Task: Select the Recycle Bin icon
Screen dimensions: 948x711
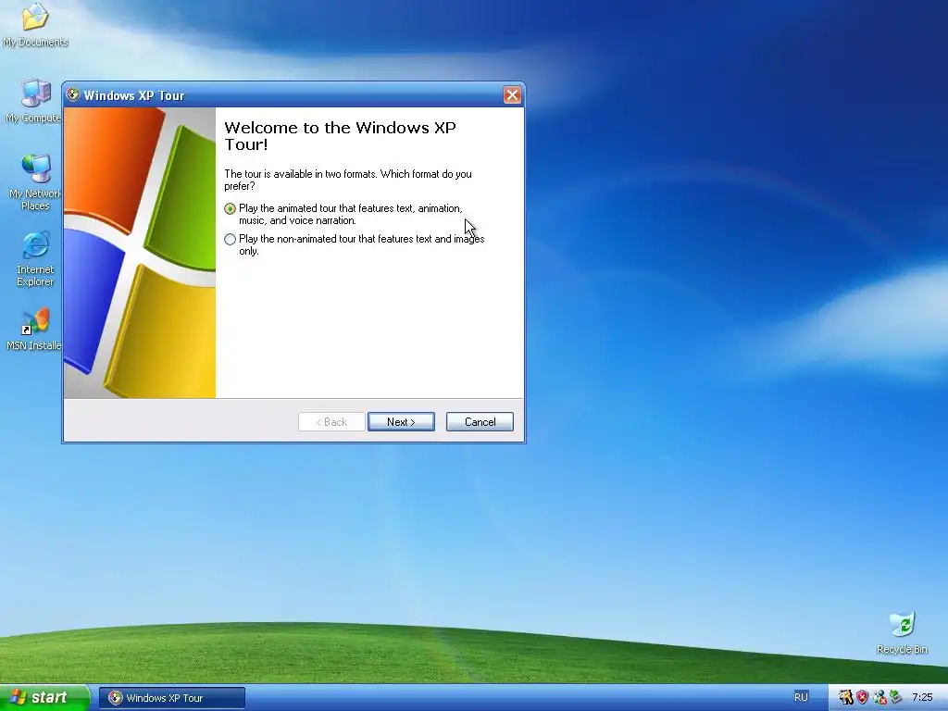Action: point(902,625)
